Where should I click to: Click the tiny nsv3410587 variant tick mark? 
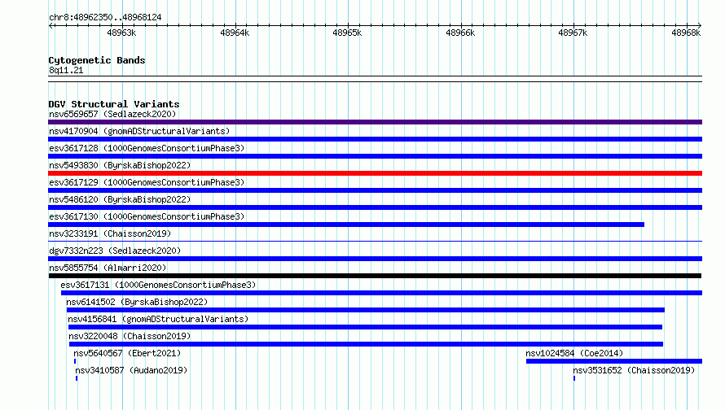click(x=77, y=378)
